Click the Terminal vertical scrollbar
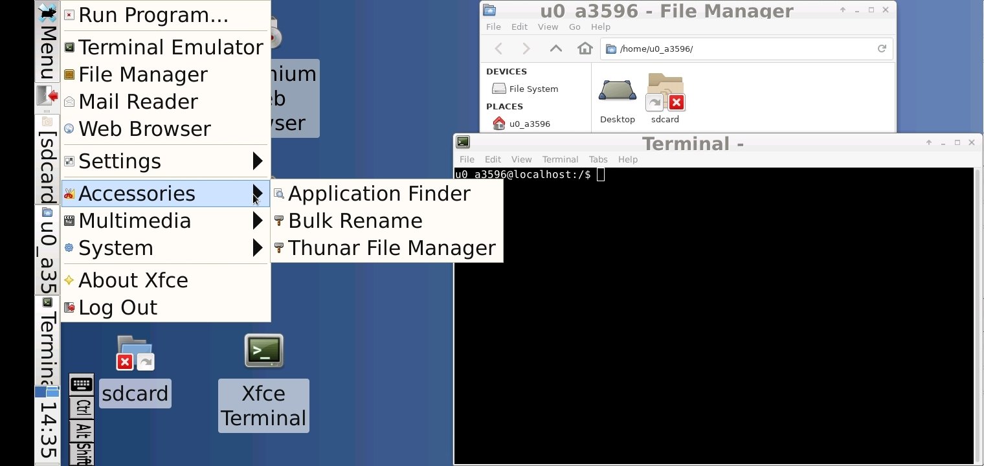Image resolution: width=984 pixels, height=466 pixels. point(978,315)
